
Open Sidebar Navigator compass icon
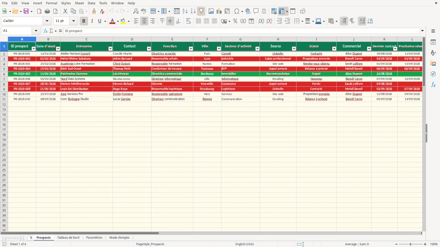tap(433, 74)
